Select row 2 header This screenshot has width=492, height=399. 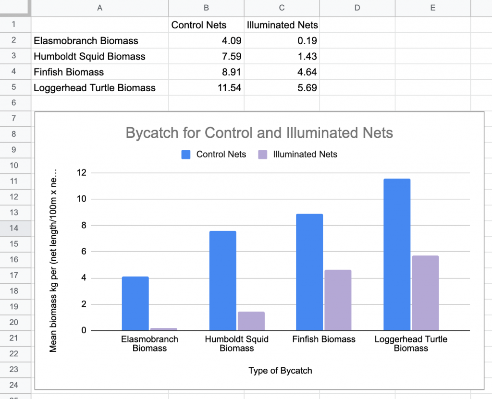point(14,40)
